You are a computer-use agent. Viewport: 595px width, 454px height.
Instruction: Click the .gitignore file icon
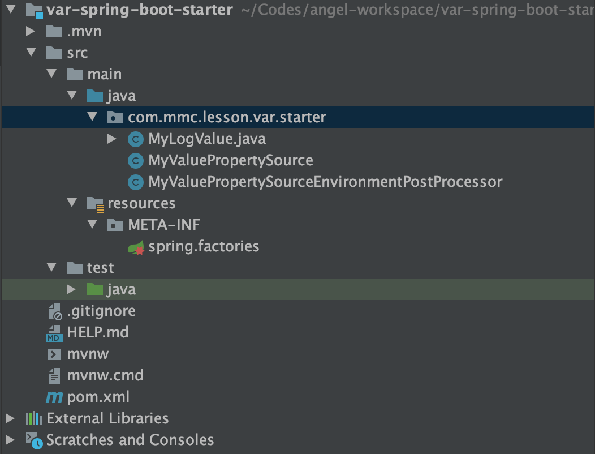pos(55,311)
